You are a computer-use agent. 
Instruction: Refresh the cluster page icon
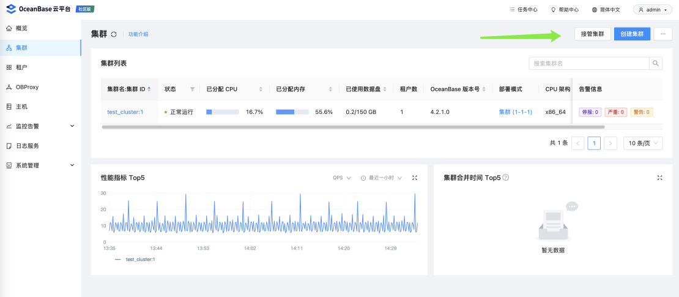[x=114, y=34]
